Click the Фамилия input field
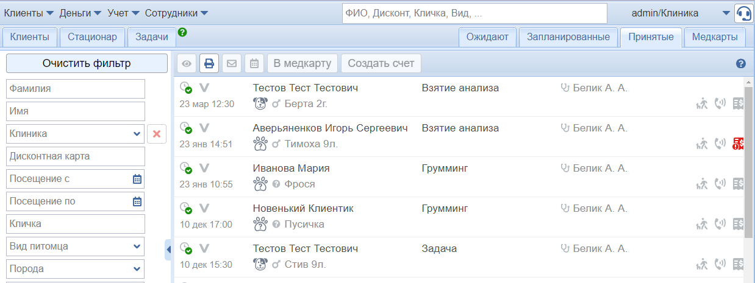The height and width of the screenshot is (283, 755). [x=76, y=88]
